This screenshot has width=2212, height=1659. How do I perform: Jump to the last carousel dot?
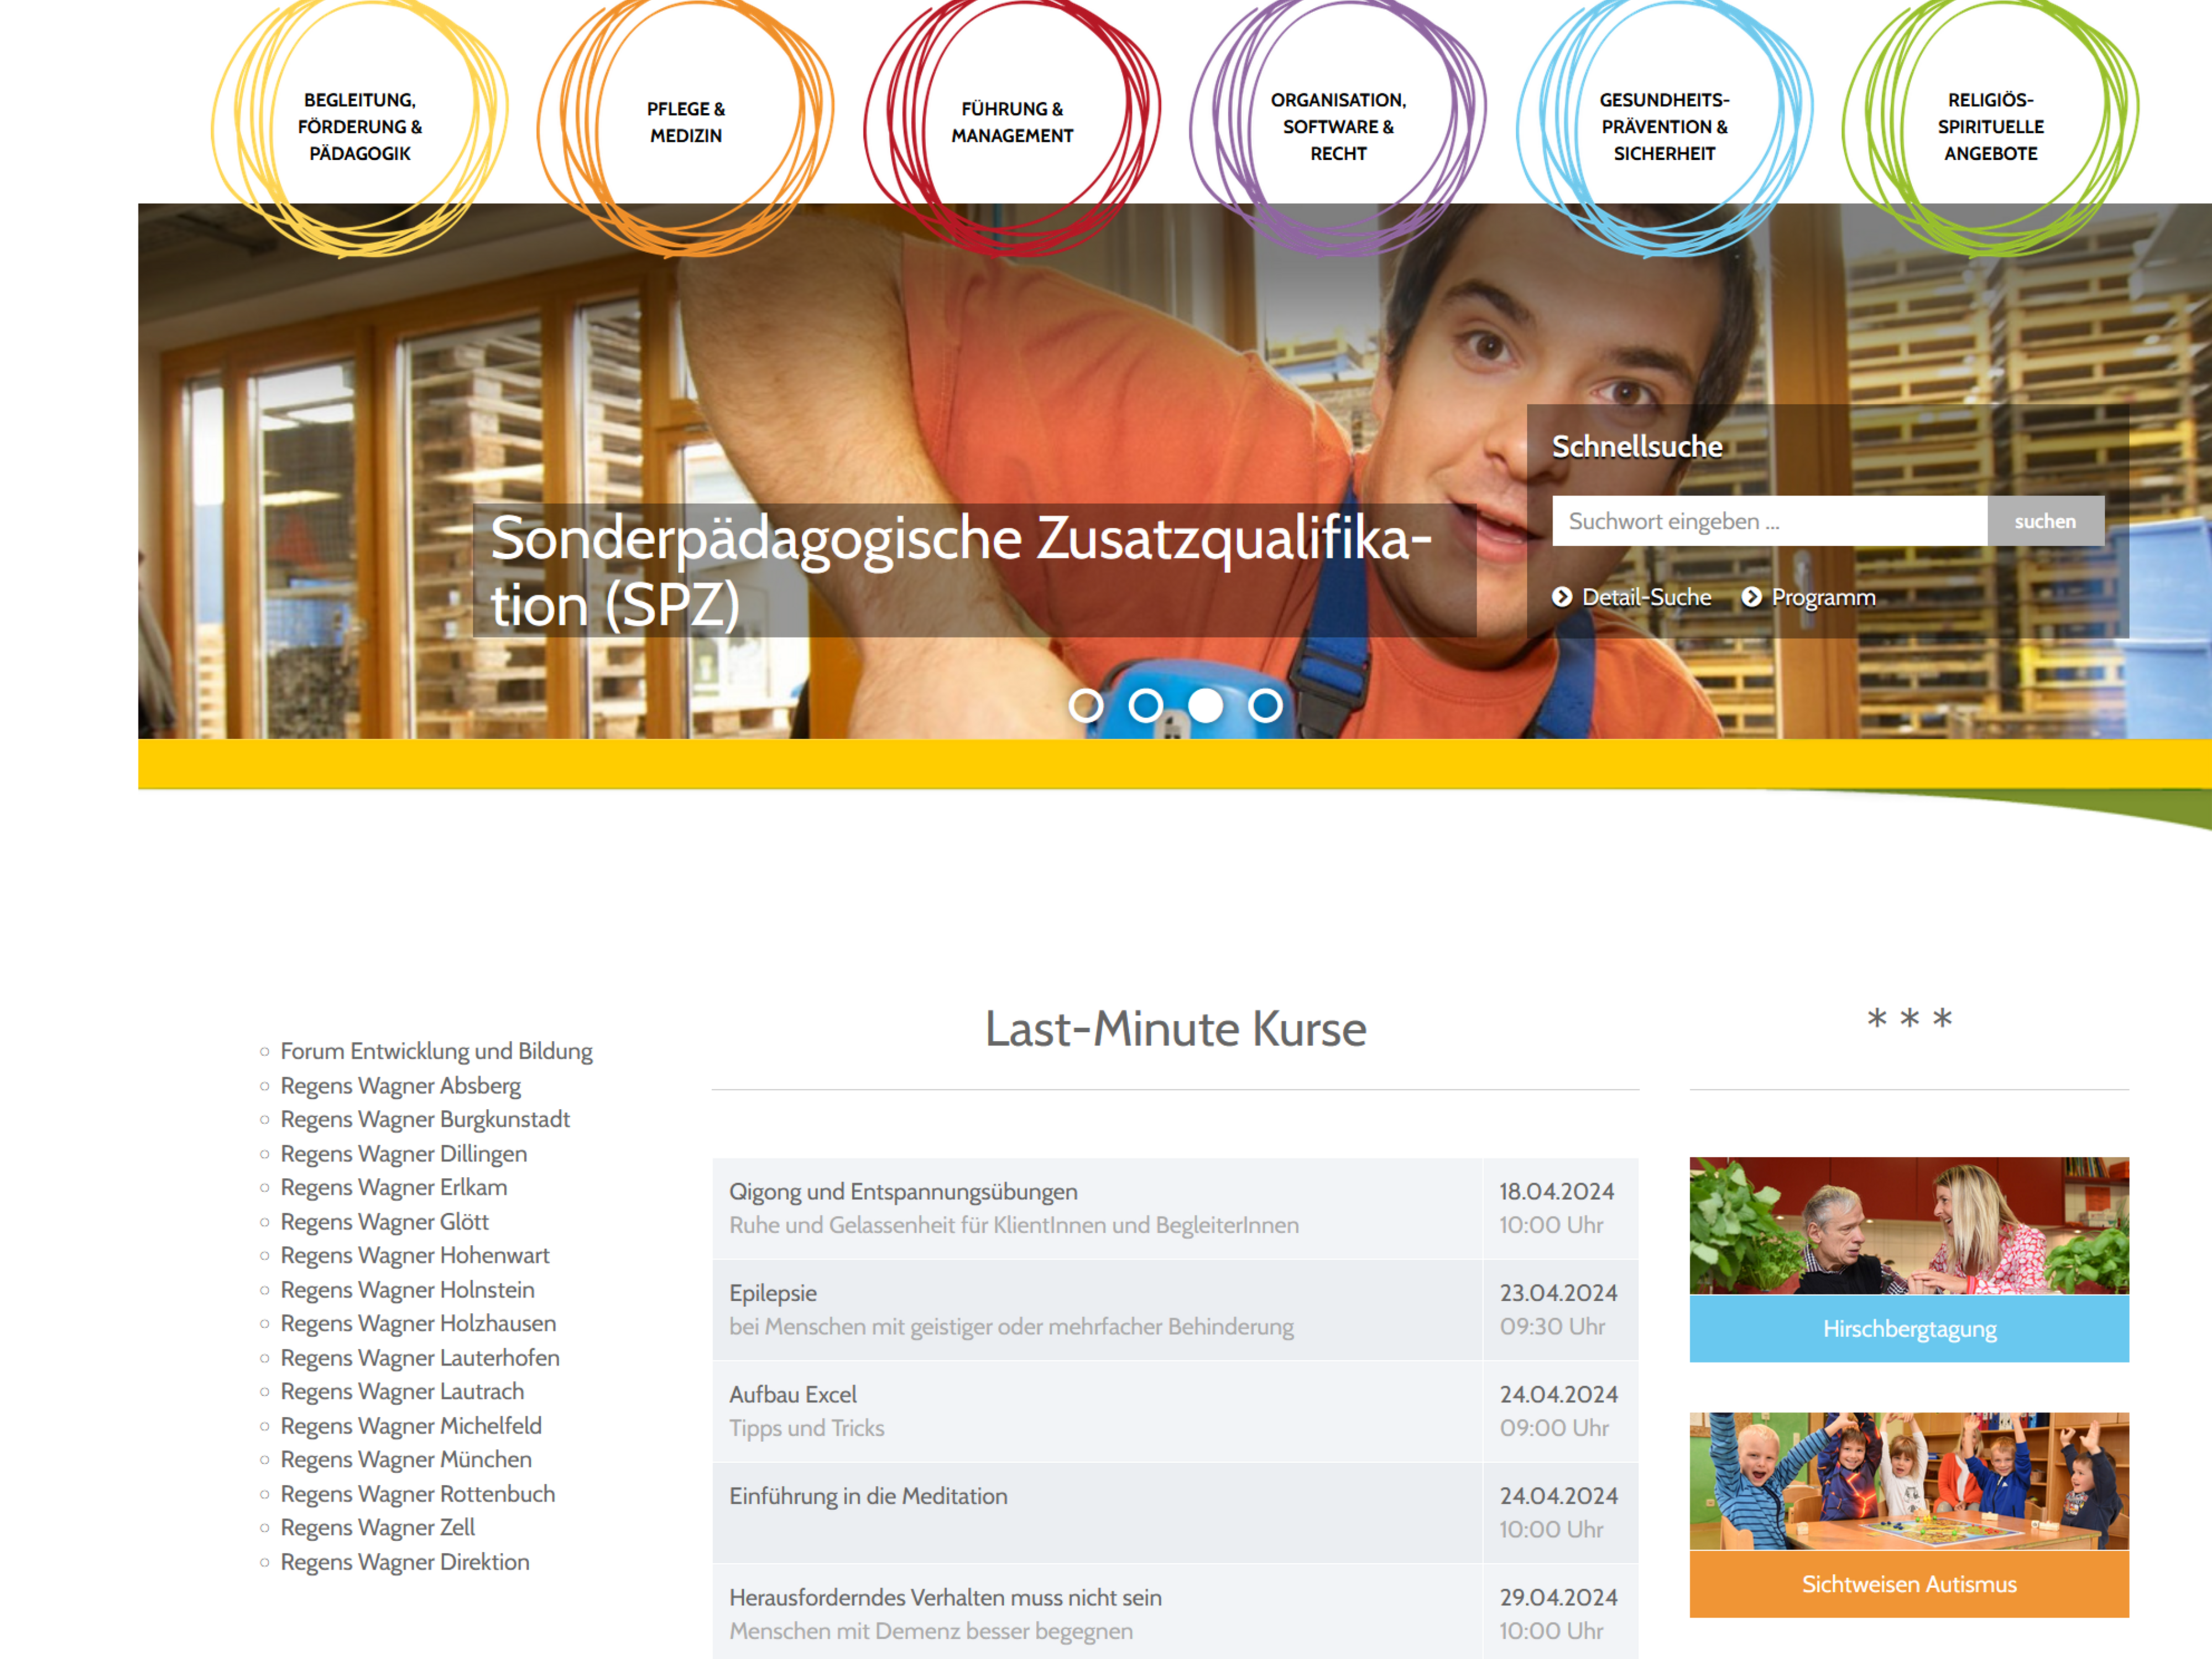[1266, 706]
